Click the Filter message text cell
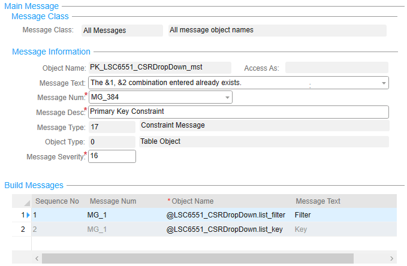 303,214
